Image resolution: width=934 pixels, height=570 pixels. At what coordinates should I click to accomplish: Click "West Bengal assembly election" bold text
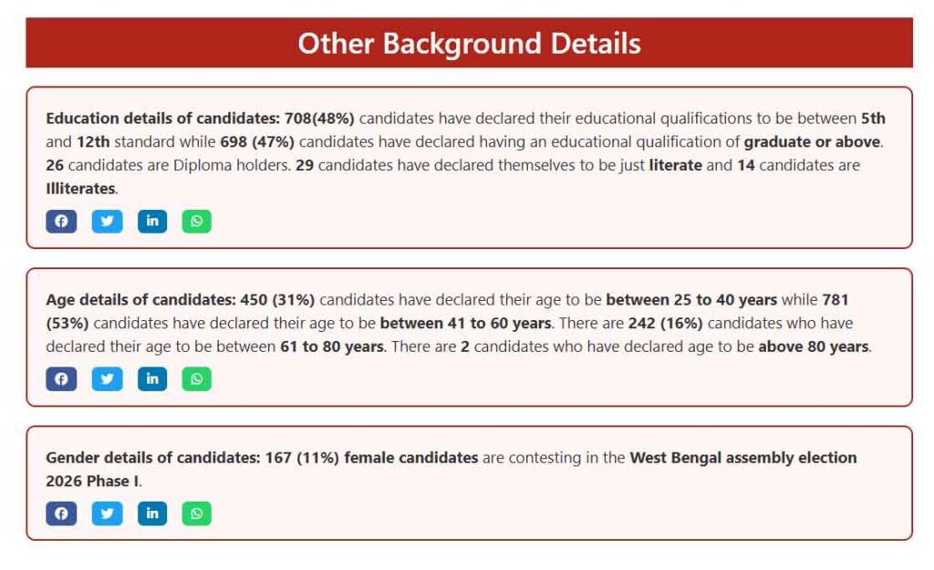coord(742,458)
